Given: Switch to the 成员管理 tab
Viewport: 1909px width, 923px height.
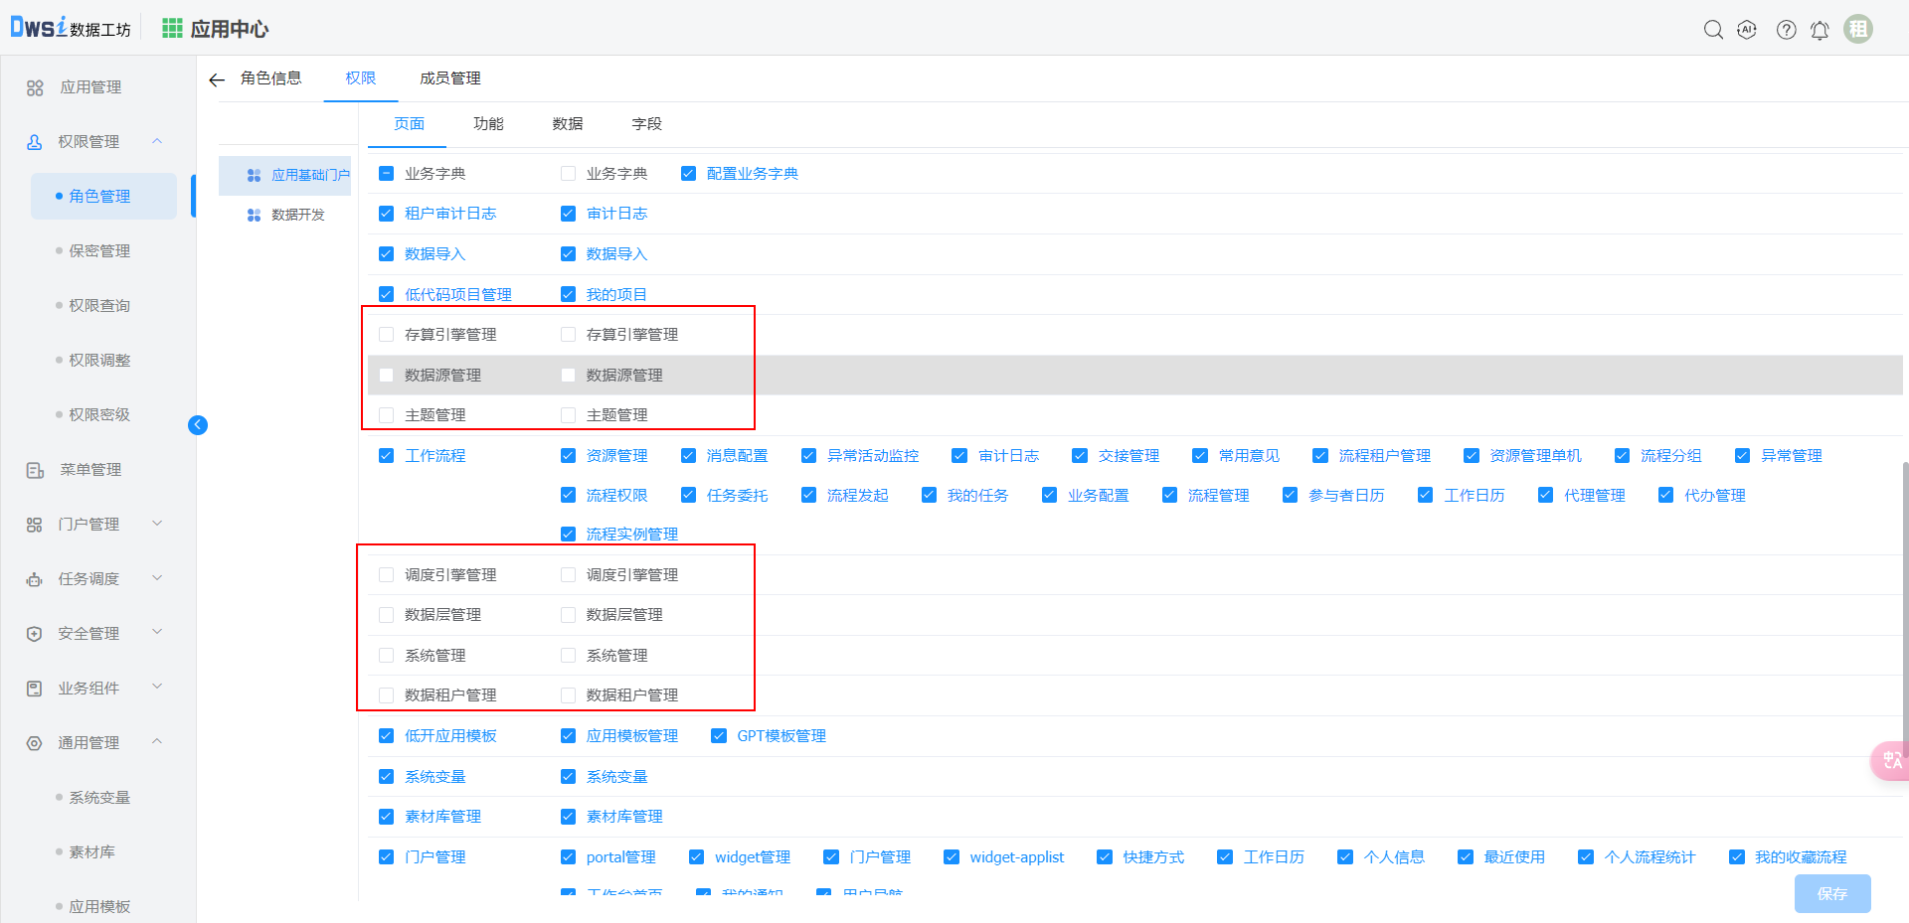Looking at the screenshot, I should coord(449,78).
